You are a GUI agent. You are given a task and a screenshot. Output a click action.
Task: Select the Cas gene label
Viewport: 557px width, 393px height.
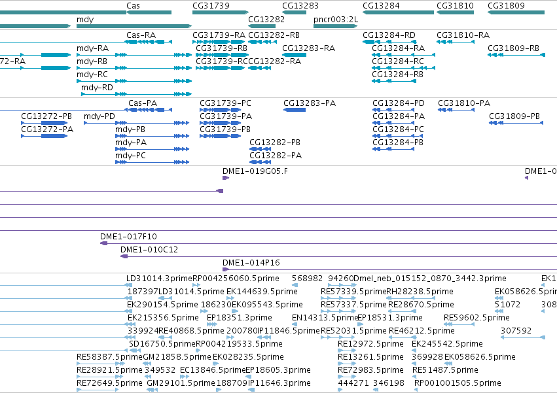click(x=134, y=6)
